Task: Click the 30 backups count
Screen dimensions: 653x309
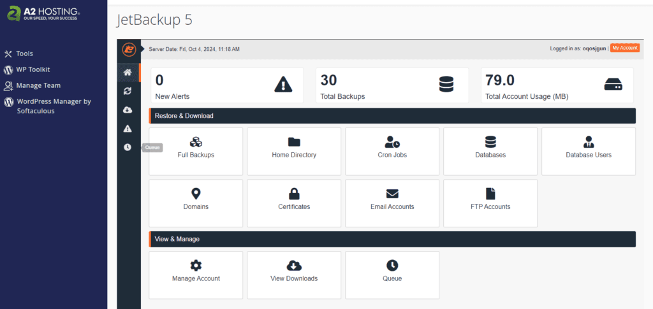Action: [328, 80]
